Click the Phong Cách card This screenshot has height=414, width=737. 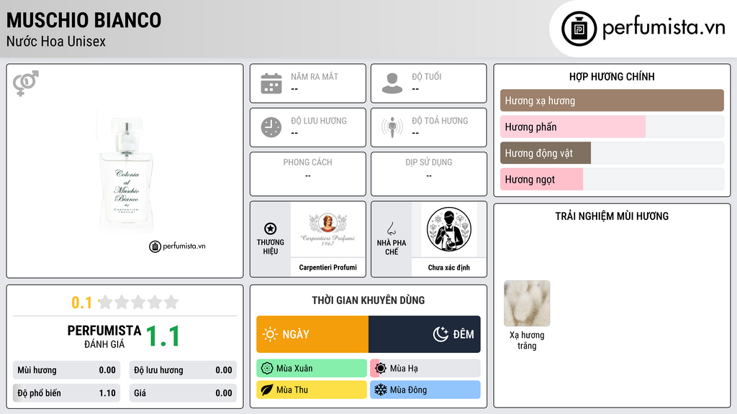click(x=308, y=174)
